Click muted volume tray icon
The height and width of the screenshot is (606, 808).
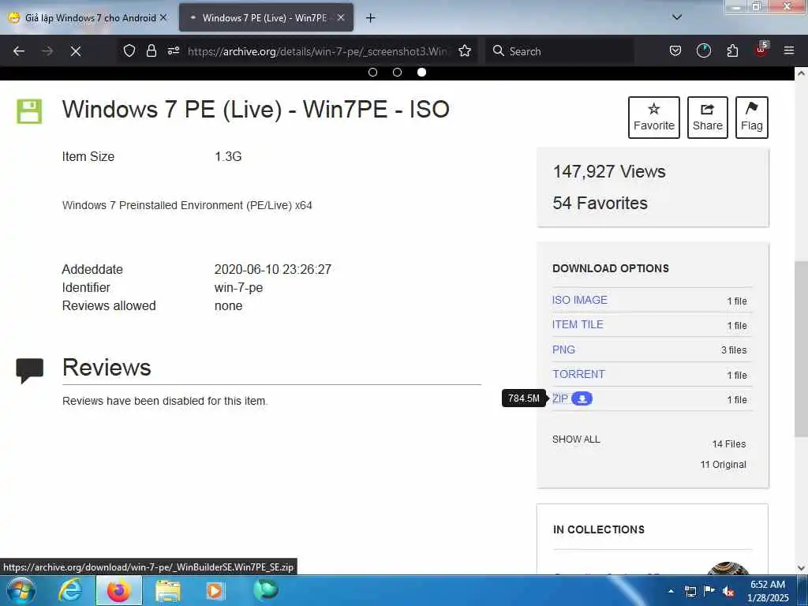point(728,591)
